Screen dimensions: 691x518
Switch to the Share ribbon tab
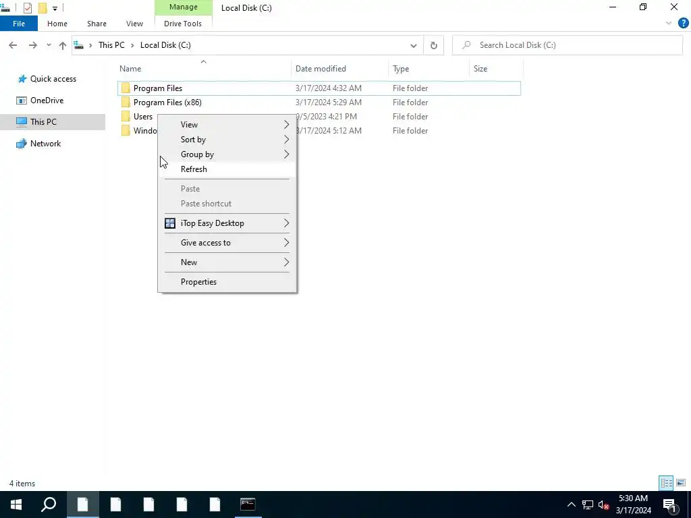pos(96,24)
